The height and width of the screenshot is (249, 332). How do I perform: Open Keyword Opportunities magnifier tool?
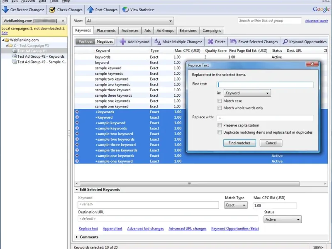coord(285,41)
